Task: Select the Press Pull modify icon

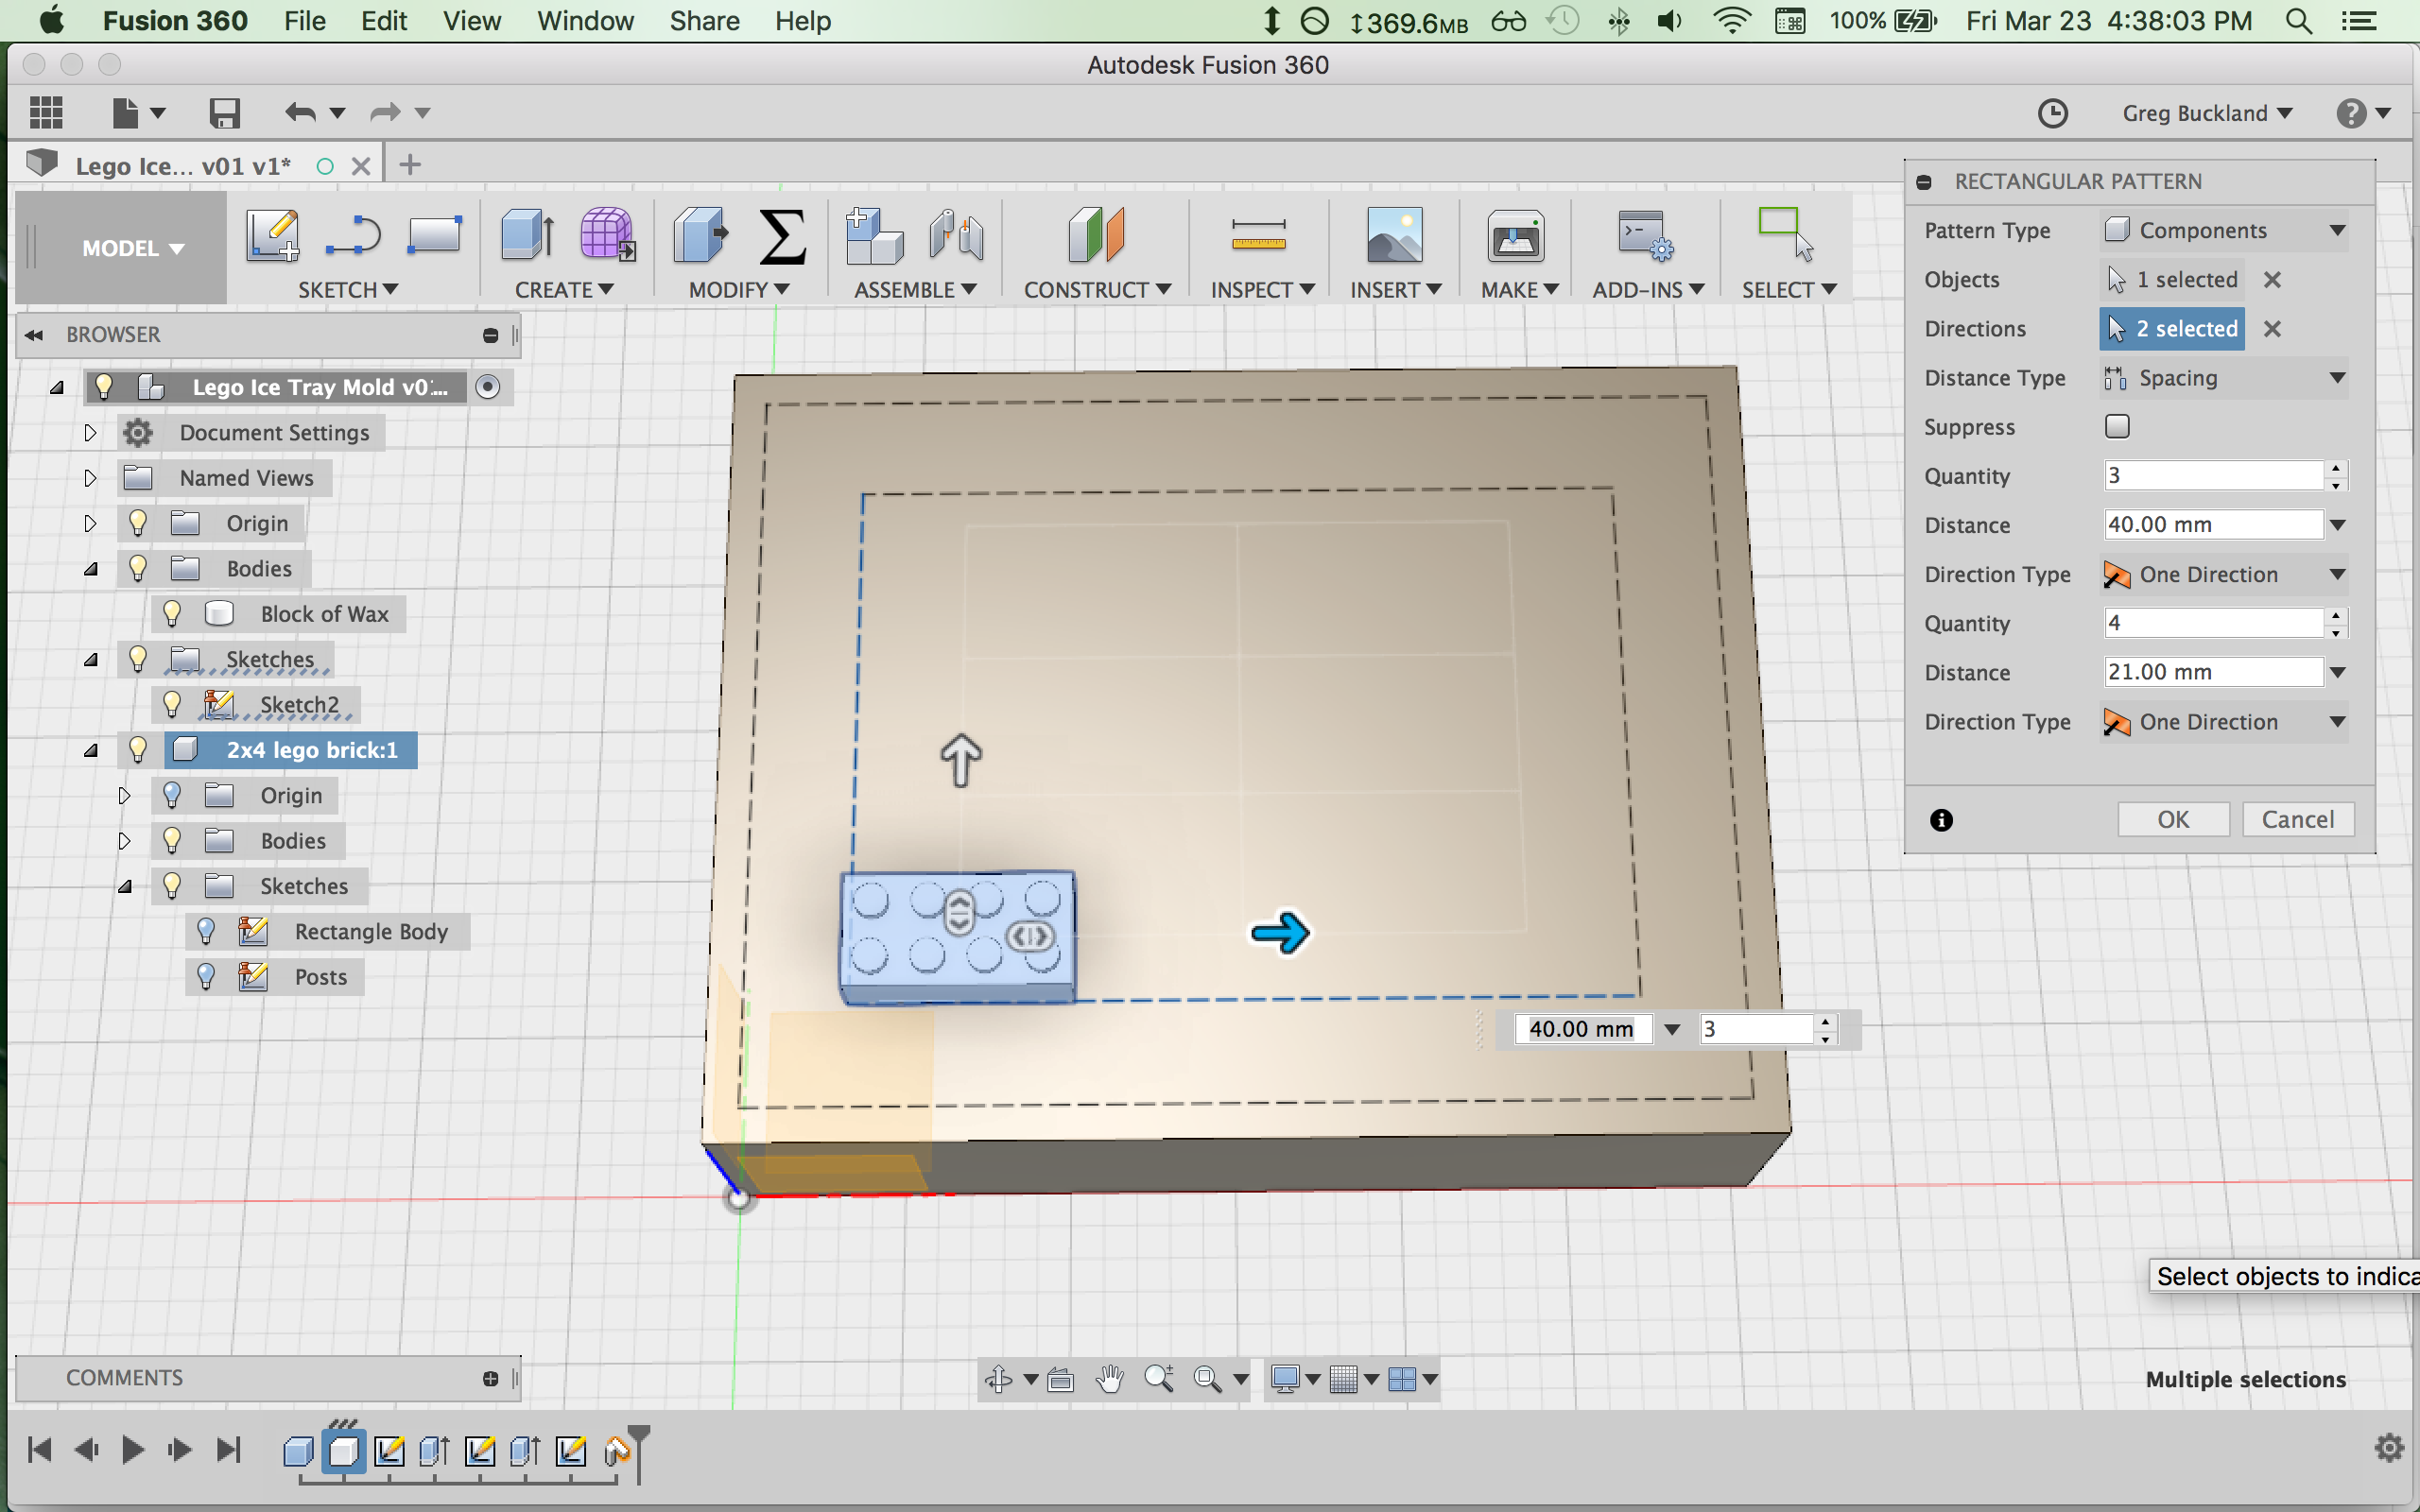Action: (x=701, y=236)
